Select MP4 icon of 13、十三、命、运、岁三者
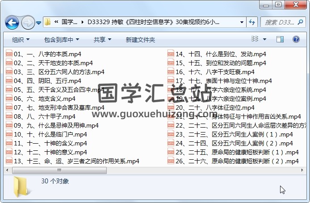 9,161
